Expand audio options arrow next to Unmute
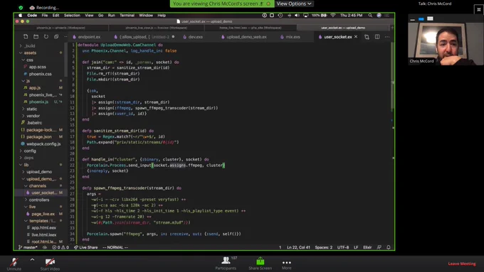 pos(32,260)
